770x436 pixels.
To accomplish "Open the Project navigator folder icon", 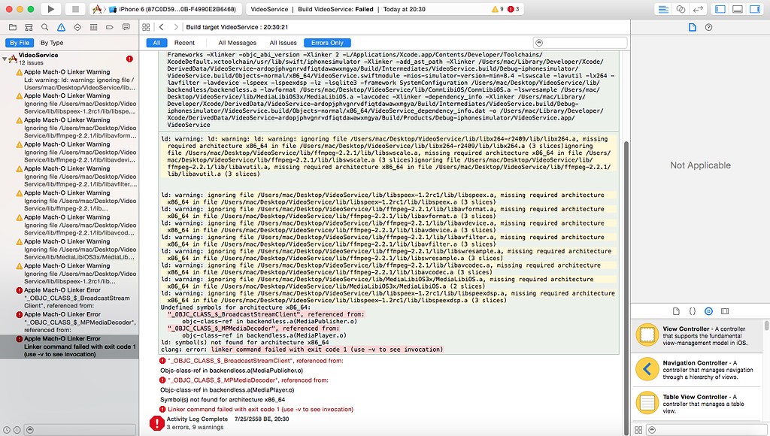I will click(x=12, y=26).
